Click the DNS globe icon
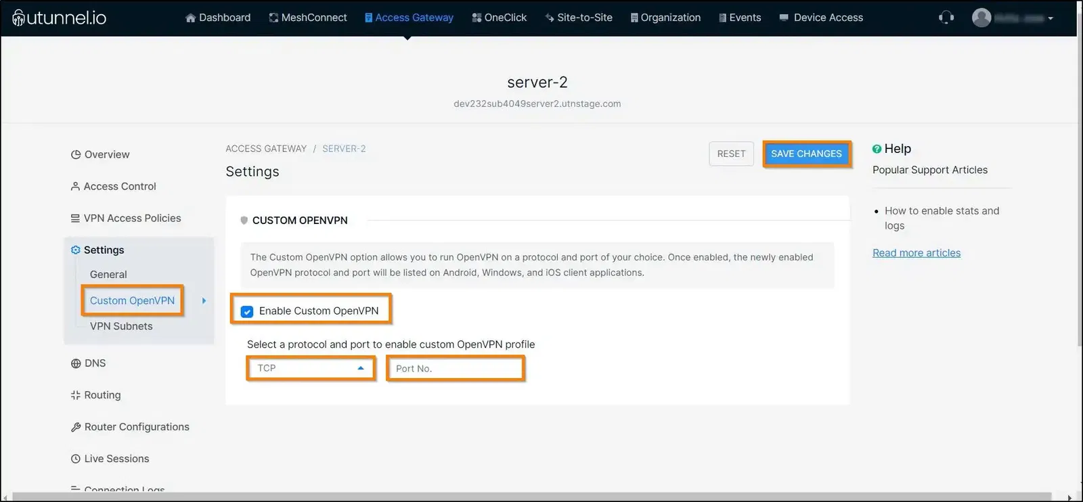The image size is (1083, 502). click(x=76, y=363)
